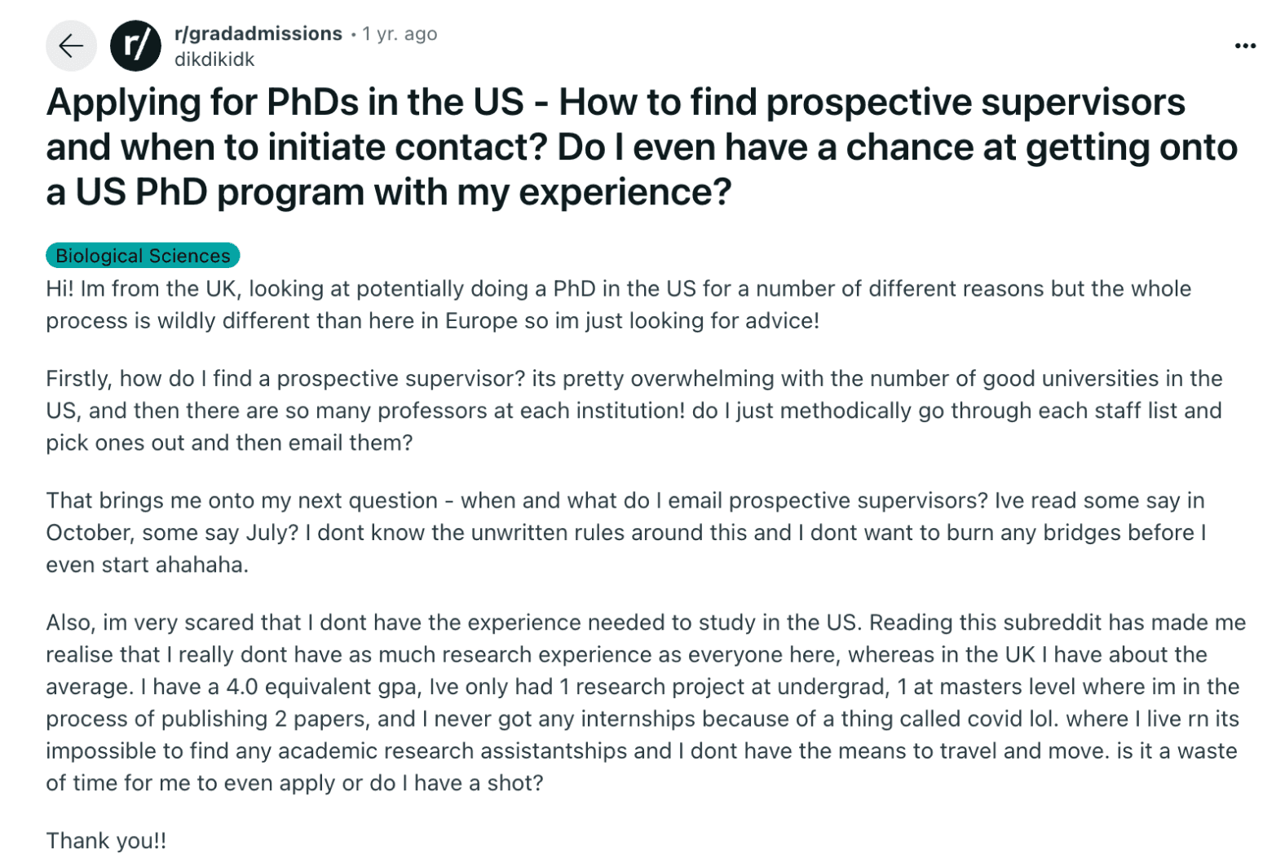
Task: Go to the r/gradadmissions subreddit link
Action: click(x=258, y=33)
